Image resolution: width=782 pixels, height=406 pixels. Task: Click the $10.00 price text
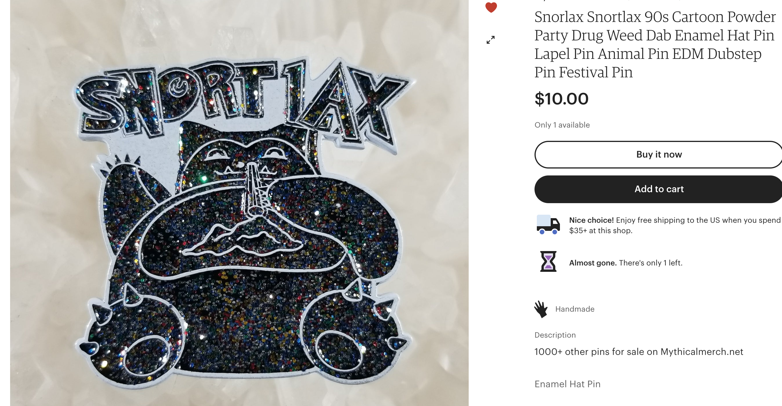[x=561, y=99]
